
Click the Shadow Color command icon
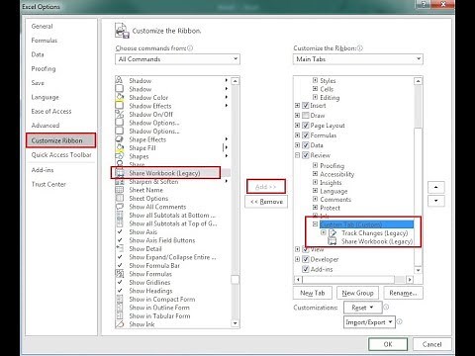120,97
